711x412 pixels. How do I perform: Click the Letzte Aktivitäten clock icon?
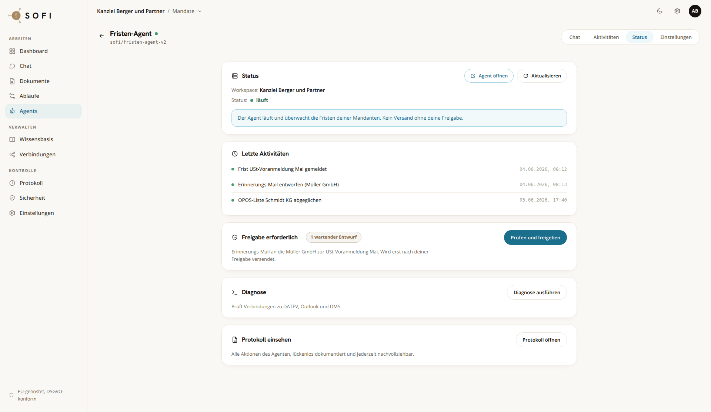click(x=235, y=154)
